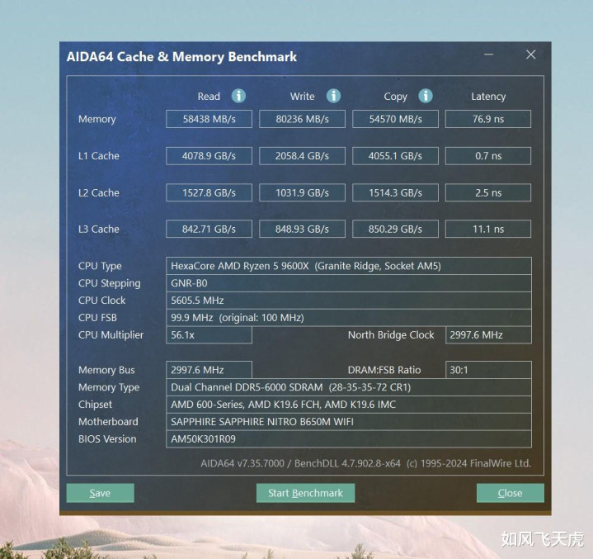593x559 pixels.
Task: Click the Motherboard field SAPPHIRE NITRO B650M WIFI
Action: click(x=349, y=422)
